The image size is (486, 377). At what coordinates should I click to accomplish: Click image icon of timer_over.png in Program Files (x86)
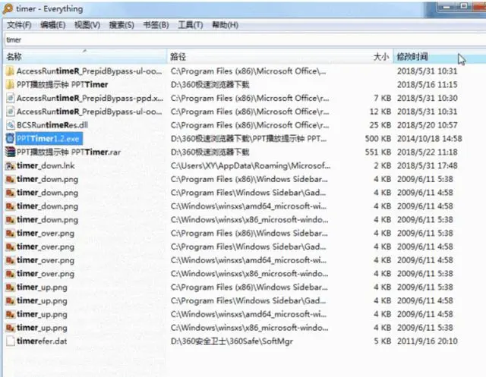10,233
